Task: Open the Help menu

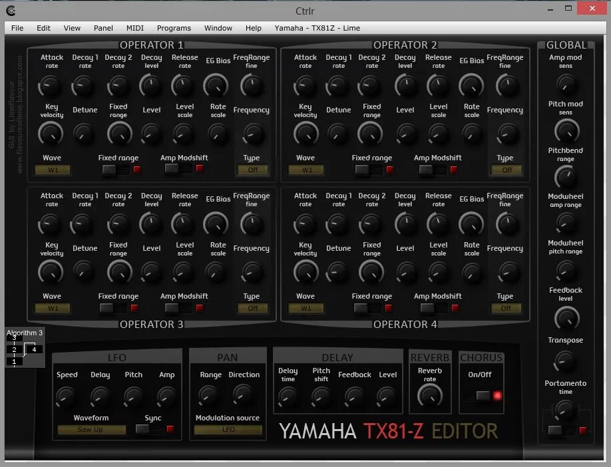Action: 254,28
